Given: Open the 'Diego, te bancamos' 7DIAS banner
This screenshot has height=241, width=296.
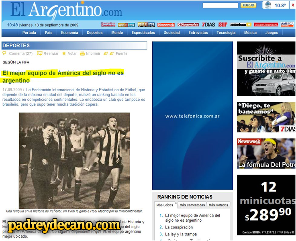Looking at the screenshot, I should 266,117.
